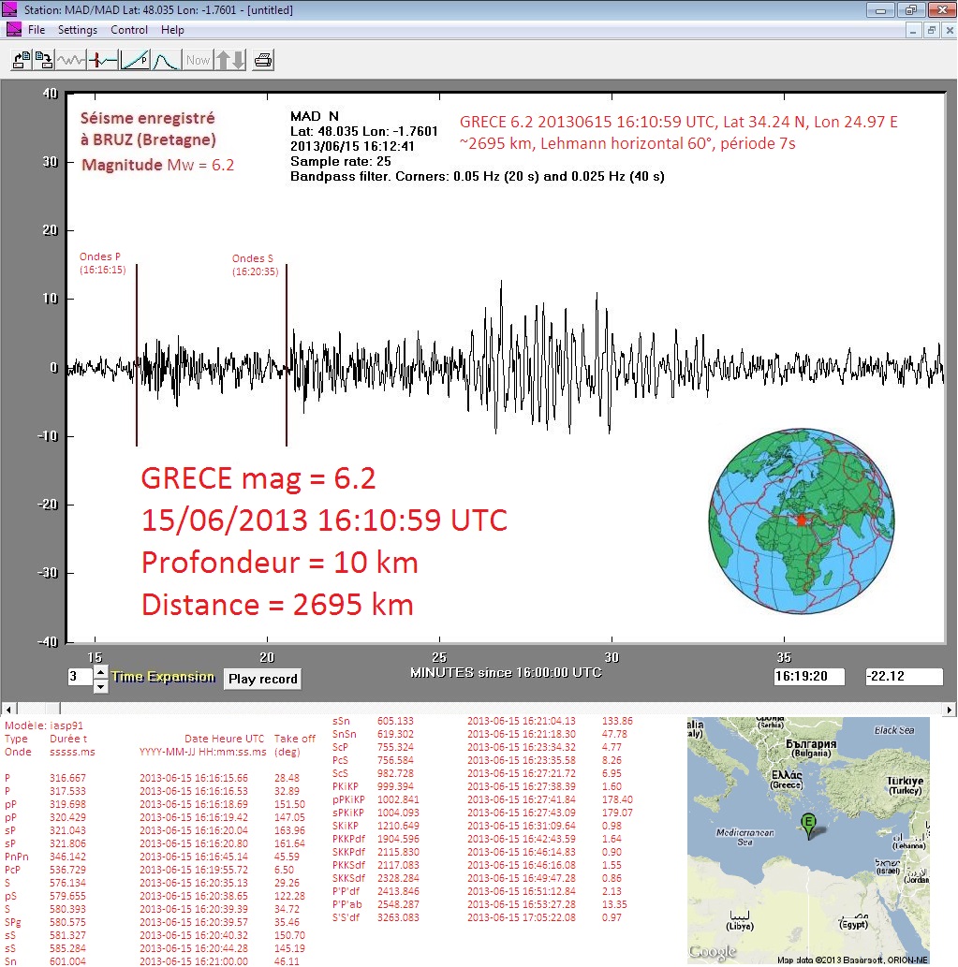Click the Now toolbar button
The image size is (958, 967).
pyautogui.click(x=198, y=61)
